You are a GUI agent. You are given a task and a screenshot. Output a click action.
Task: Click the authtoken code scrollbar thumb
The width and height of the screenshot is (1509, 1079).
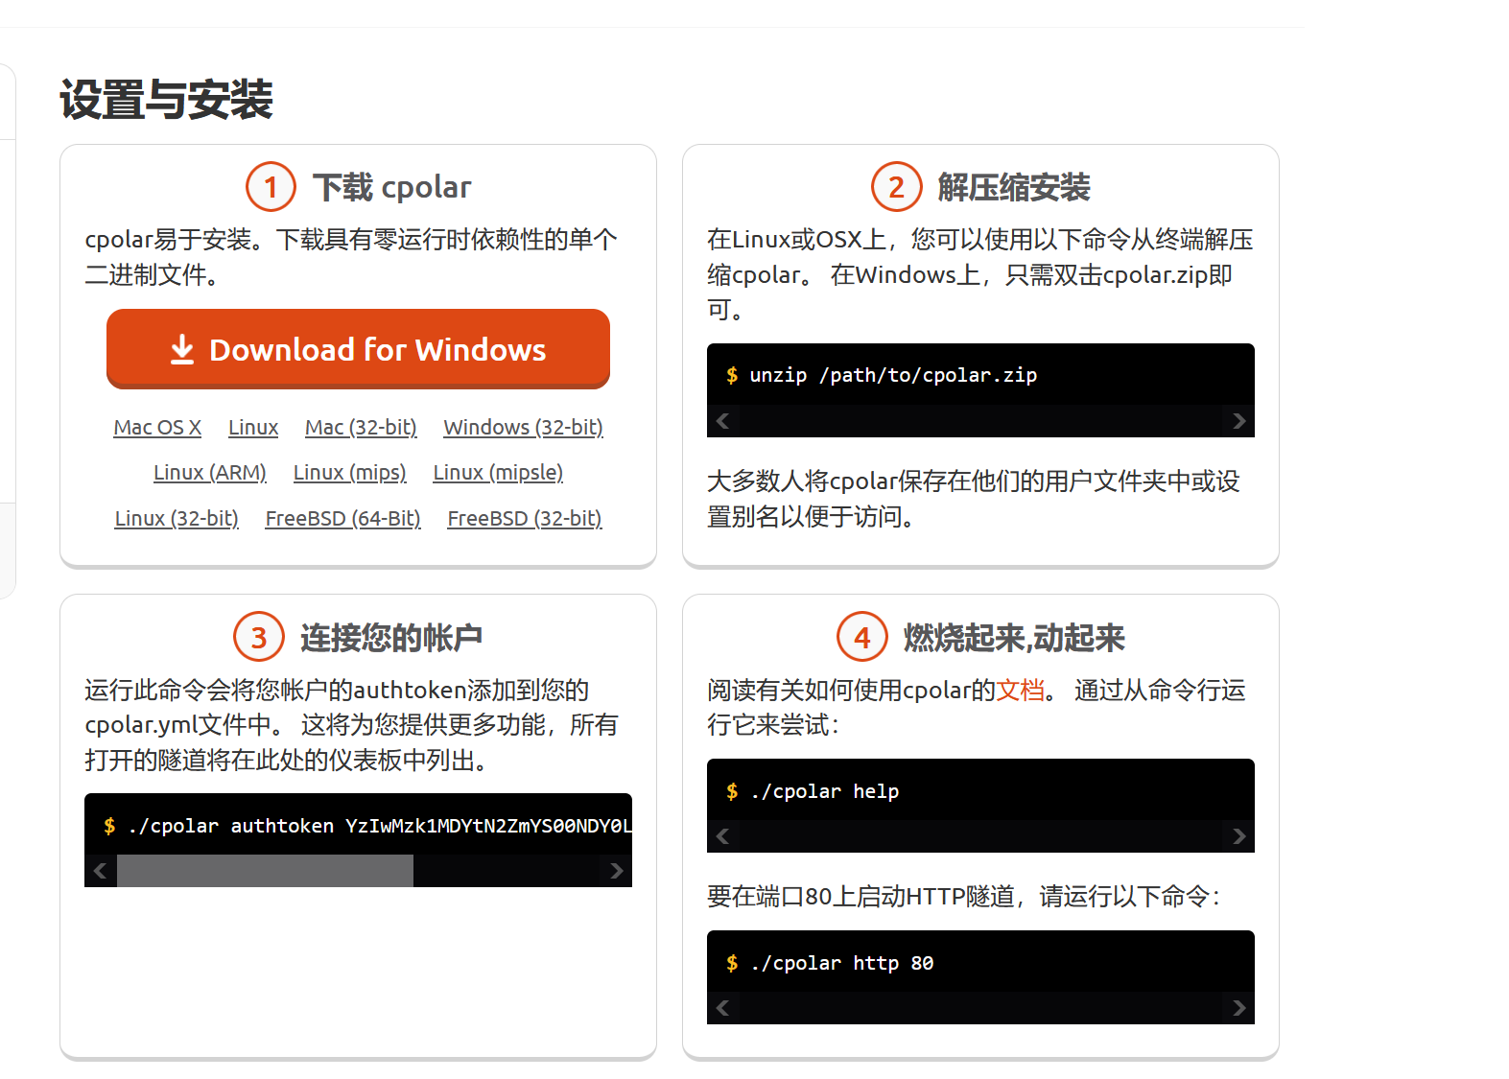[265, 871]
